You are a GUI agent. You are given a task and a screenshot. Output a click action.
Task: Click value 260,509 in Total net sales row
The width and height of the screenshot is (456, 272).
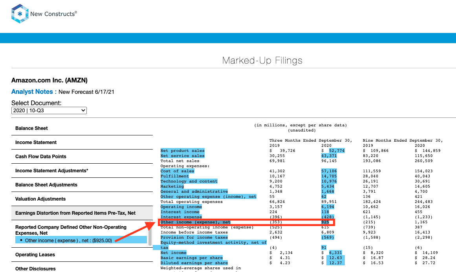424,161
